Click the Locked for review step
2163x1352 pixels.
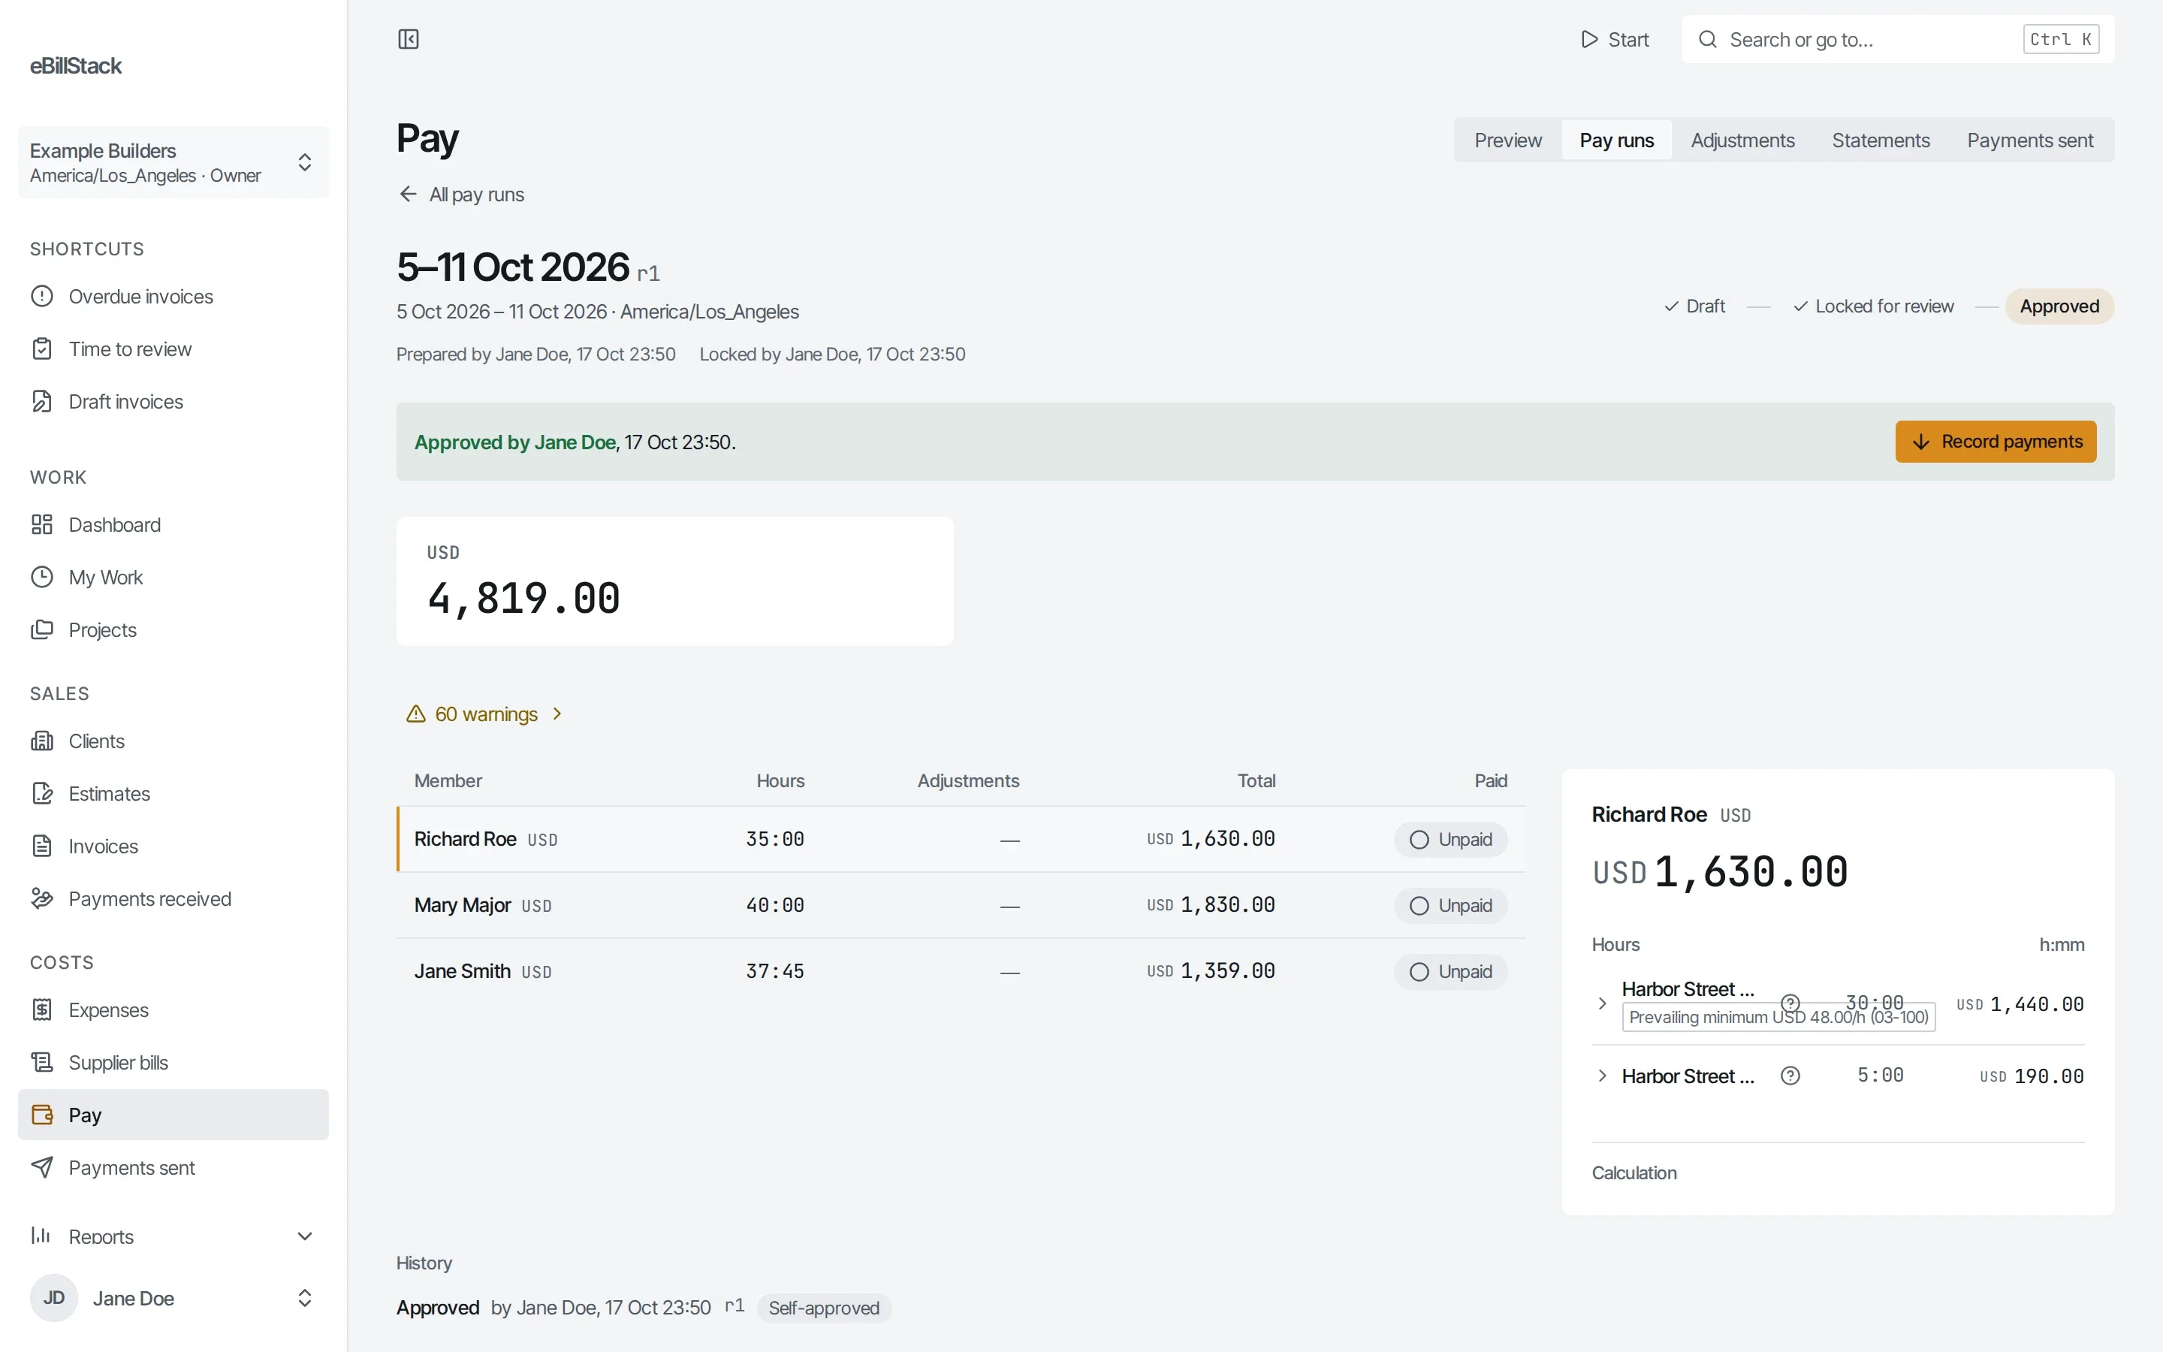[1873, 306]
